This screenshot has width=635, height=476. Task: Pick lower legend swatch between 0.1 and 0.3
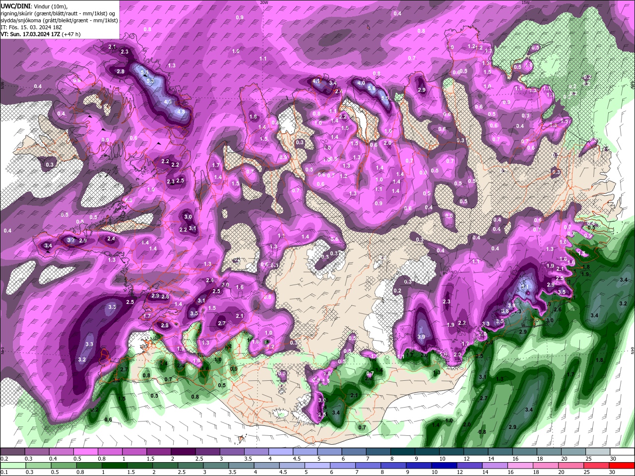point(12,466)
